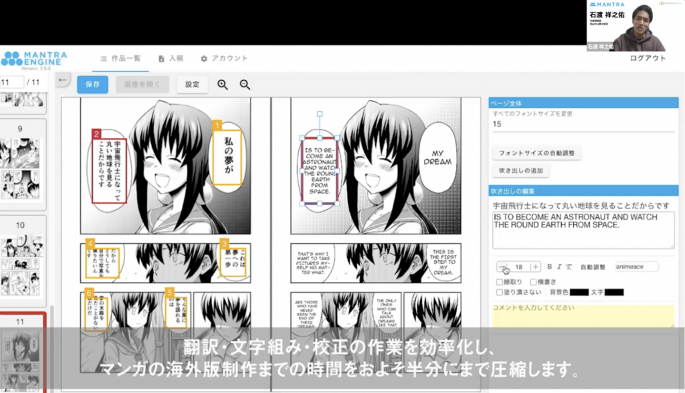Open the 文字 text color swatch
685x393 pixels.
(x=614, y=292)
